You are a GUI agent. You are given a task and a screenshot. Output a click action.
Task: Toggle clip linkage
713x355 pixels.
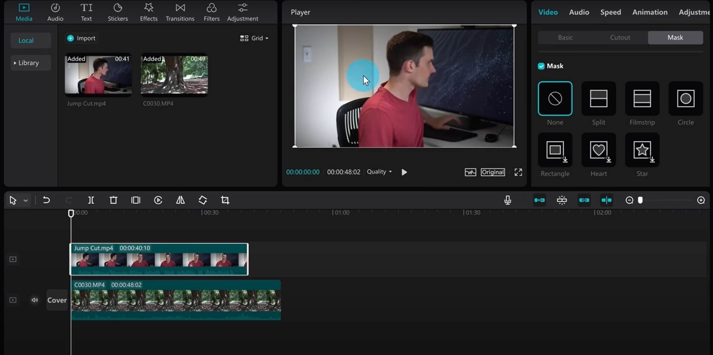(x=584, y=200)
